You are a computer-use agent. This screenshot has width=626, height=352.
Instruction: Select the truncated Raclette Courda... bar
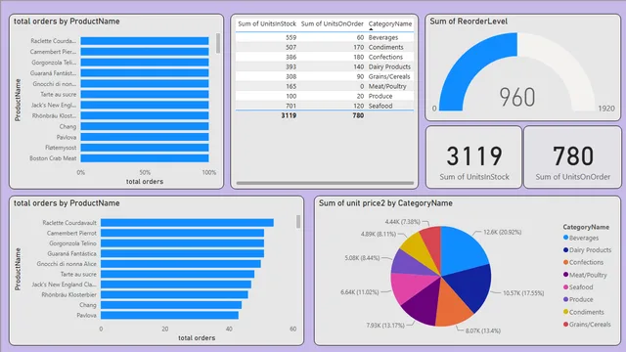coord(145,41)
